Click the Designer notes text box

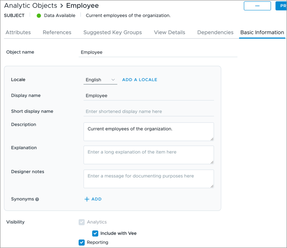pos(148,178)
